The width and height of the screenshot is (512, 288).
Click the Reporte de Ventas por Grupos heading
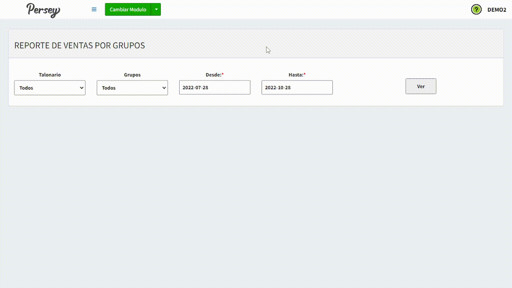pos(80,46)
